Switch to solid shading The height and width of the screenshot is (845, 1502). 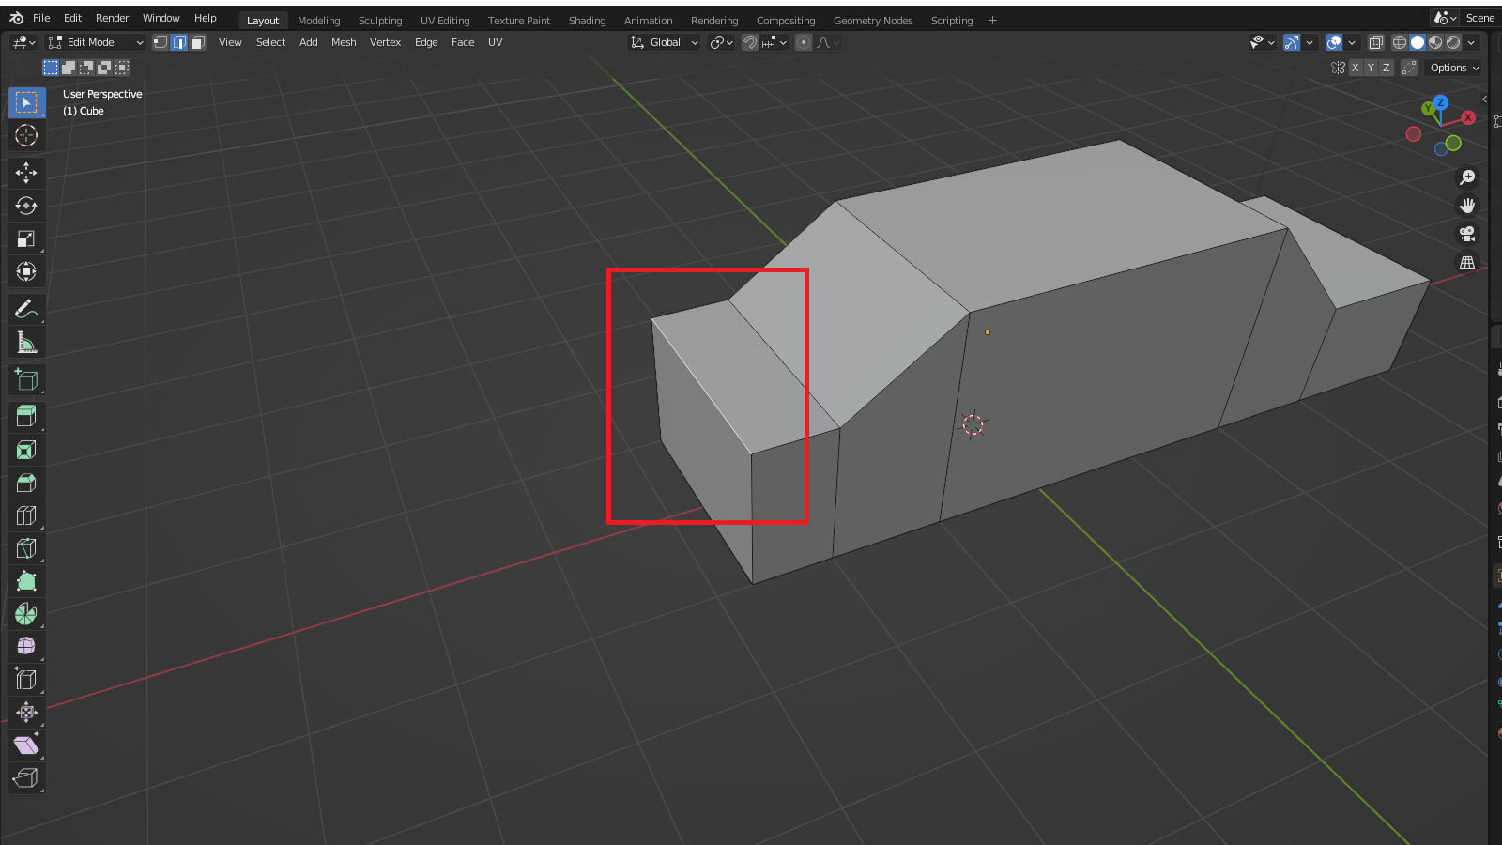point(1418,42)
